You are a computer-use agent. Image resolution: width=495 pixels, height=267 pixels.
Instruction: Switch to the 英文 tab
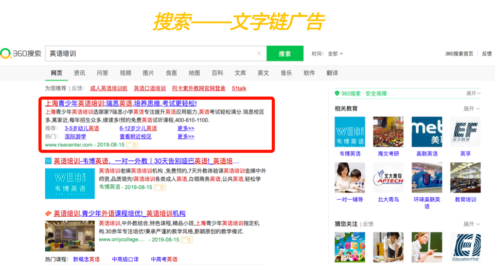(263, 73)
